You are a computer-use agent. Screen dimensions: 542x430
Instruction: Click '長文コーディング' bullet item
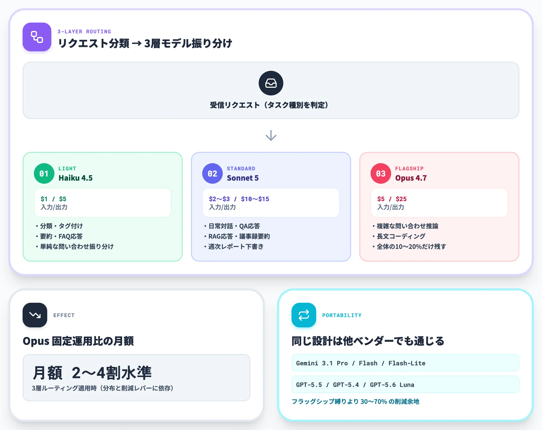[x=399, y=236]
